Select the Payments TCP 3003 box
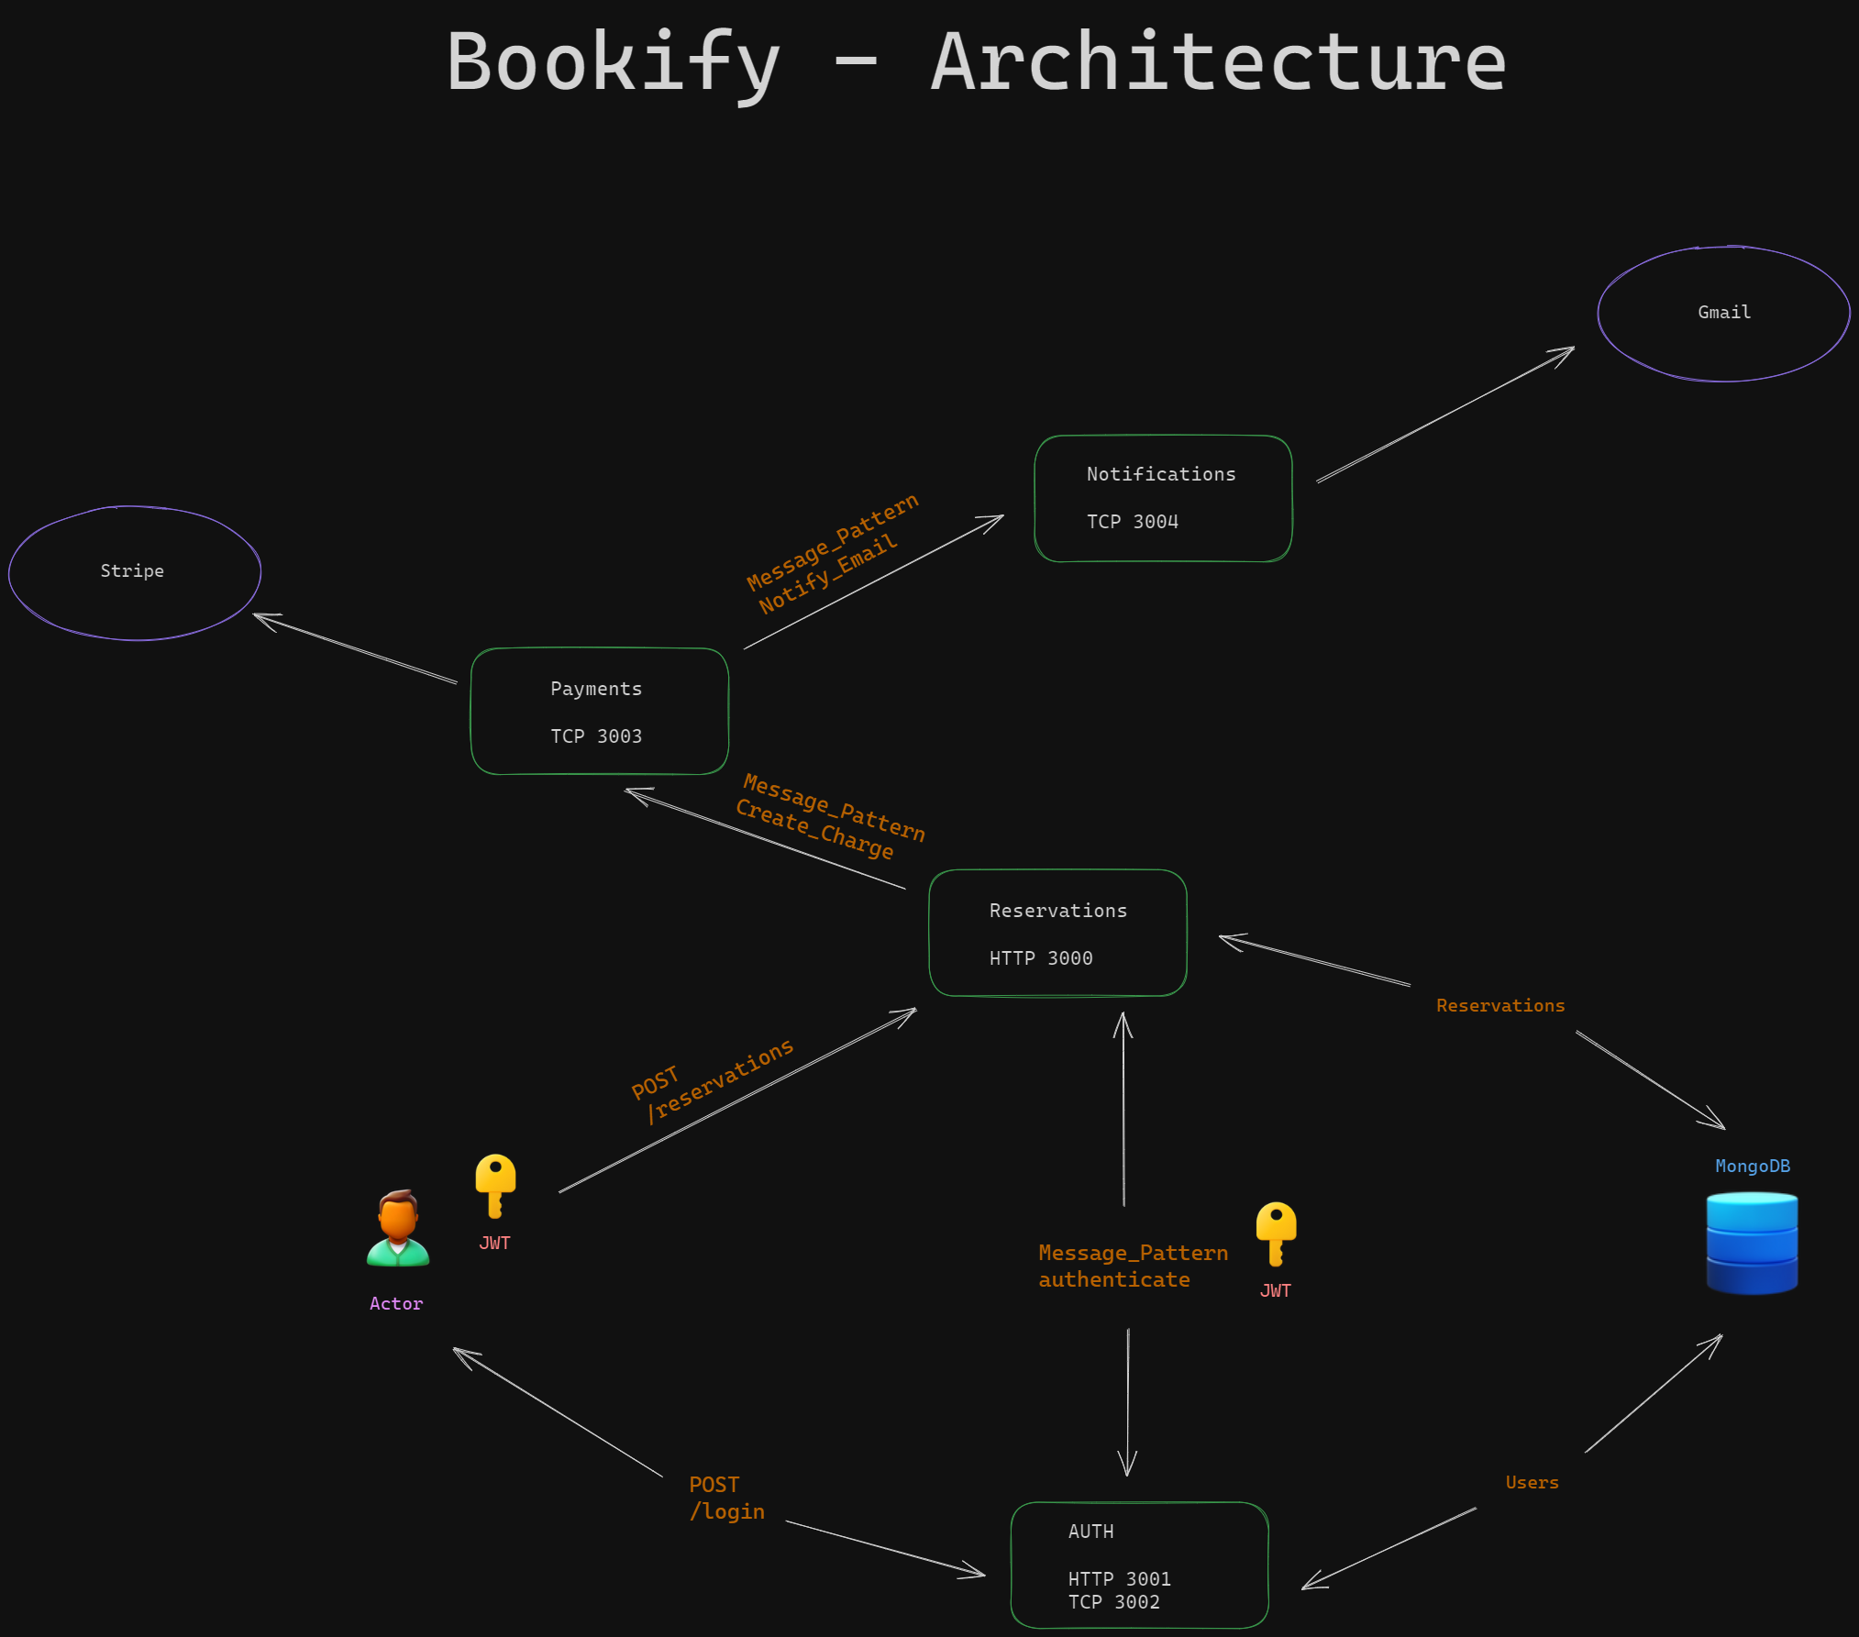 [598, 712]
